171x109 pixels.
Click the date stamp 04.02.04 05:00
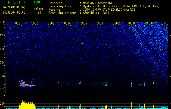(x=14, y=13)
